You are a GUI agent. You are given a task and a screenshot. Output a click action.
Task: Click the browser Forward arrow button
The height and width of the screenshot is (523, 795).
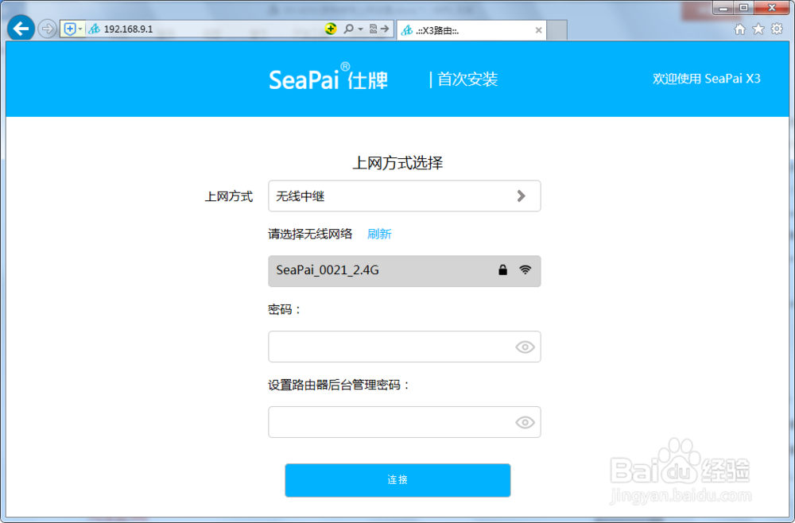point(47,29)
